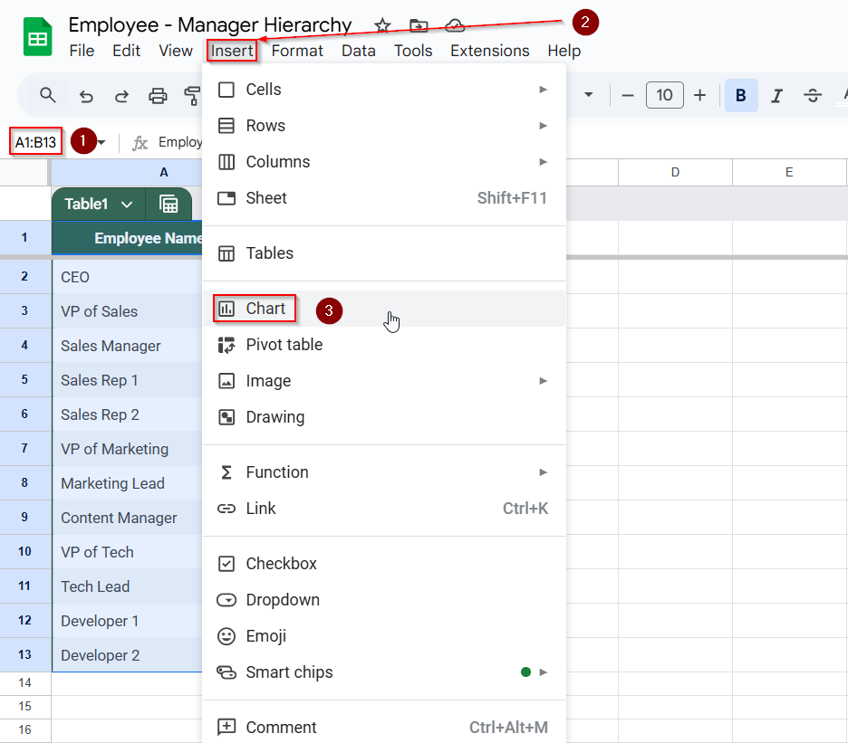Viewport: 848px width, 743px height.
Task: Click the Tech Lead cell
Action: [127, 586]
